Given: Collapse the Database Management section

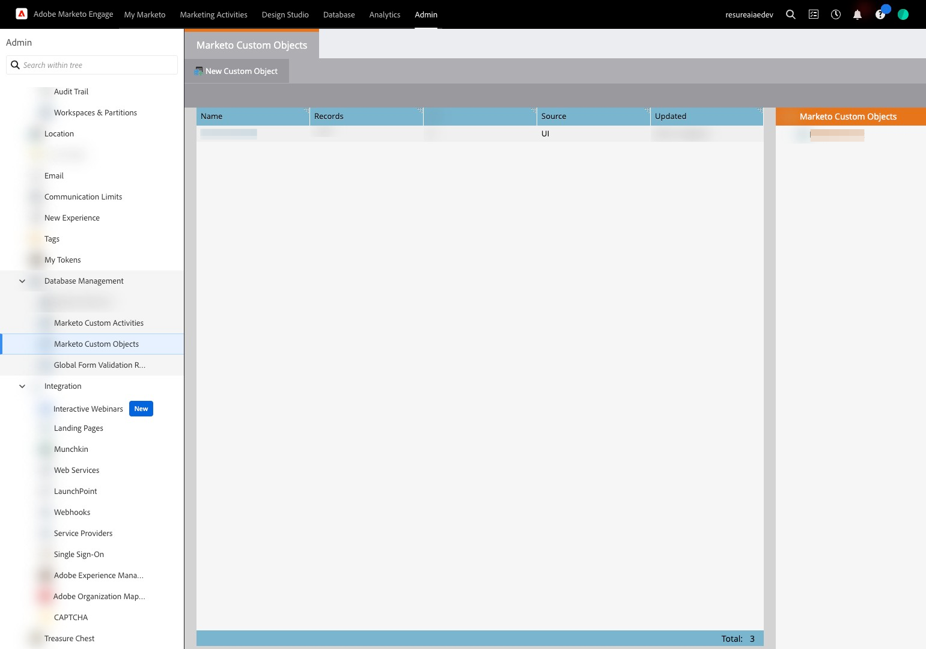Looking at the screenshot, I should [22, 281].
